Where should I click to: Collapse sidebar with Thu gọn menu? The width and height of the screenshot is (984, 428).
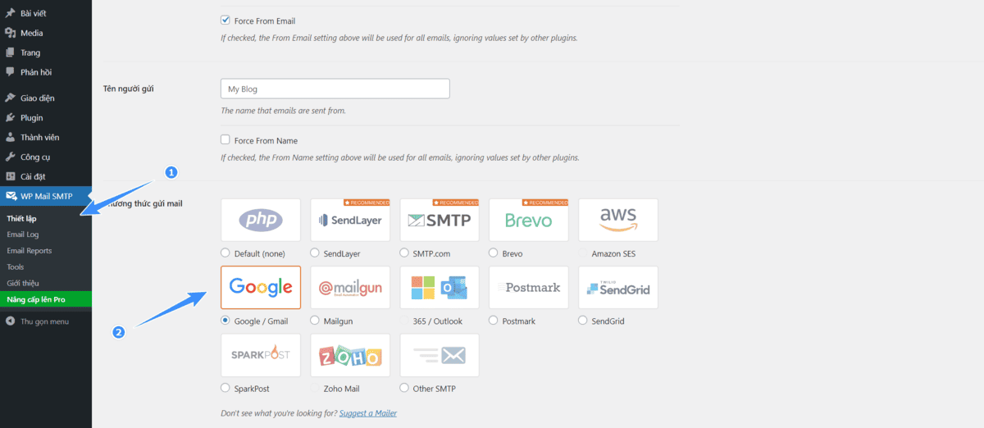[46, 321]
